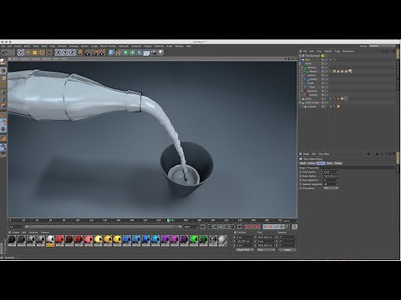Select the Rotate tool
This screenshot has width=401, height=300.
point(42,52)
